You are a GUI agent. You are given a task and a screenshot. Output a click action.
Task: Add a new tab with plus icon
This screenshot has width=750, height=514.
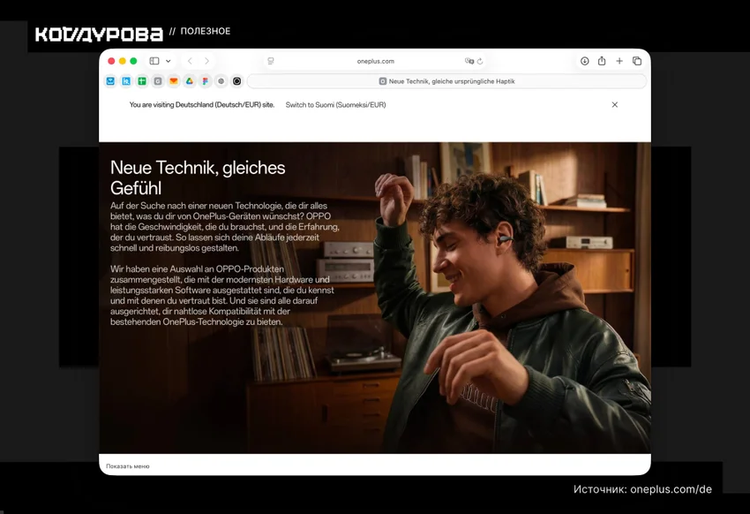pyautogui.click(x=619, y=61)
